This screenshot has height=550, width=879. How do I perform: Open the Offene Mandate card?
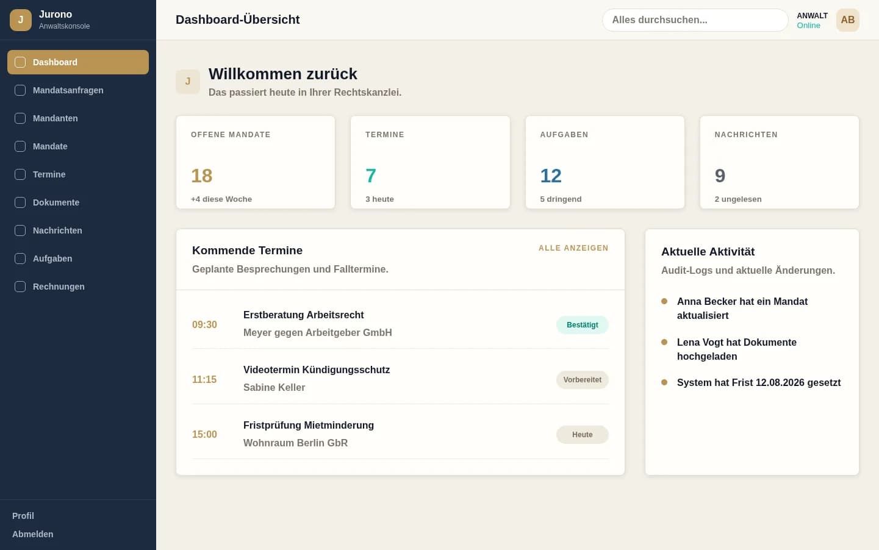[x=256, y=162]
